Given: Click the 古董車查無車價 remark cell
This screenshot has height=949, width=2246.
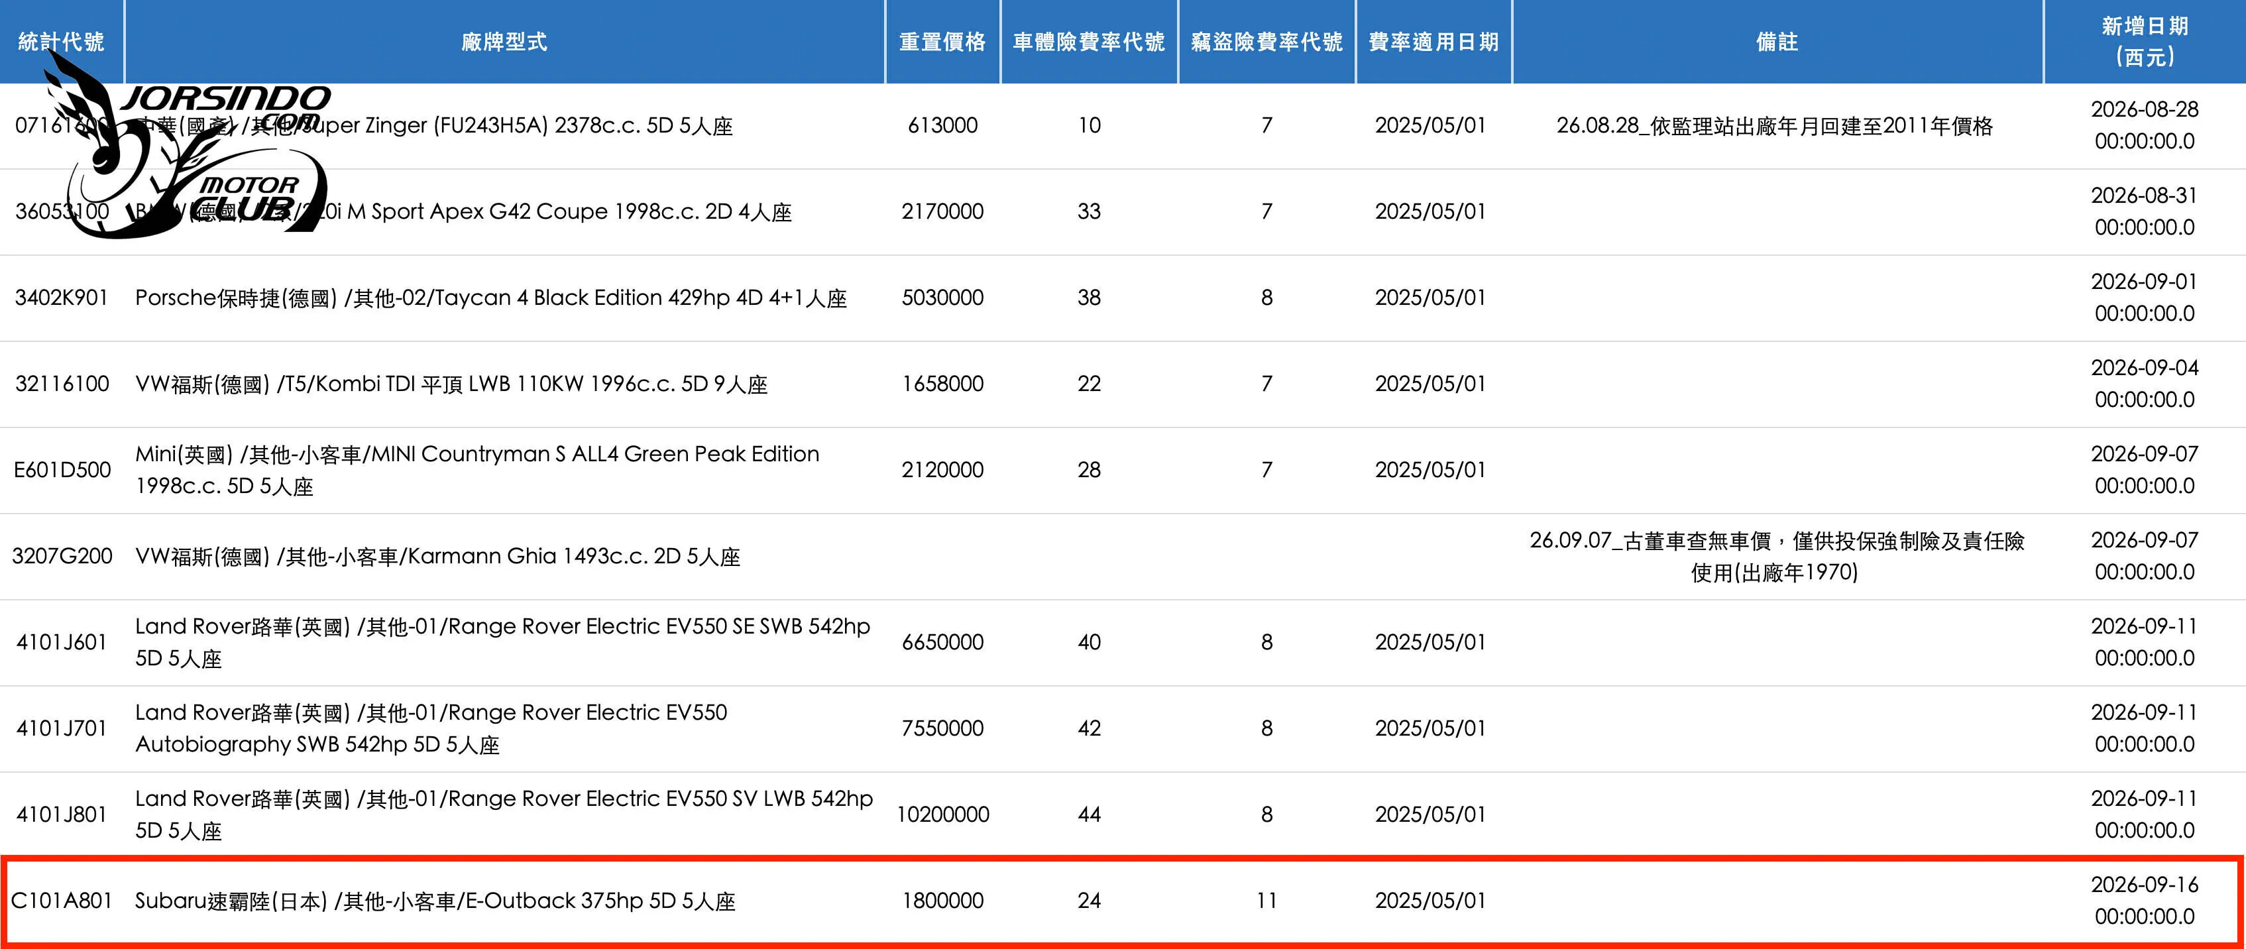Looking at the screenshot, I should click(x=1777, y=557).
